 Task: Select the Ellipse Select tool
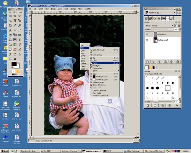15,16
